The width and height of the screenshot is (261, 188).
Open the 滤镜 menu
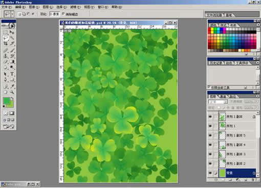(75, 7)
